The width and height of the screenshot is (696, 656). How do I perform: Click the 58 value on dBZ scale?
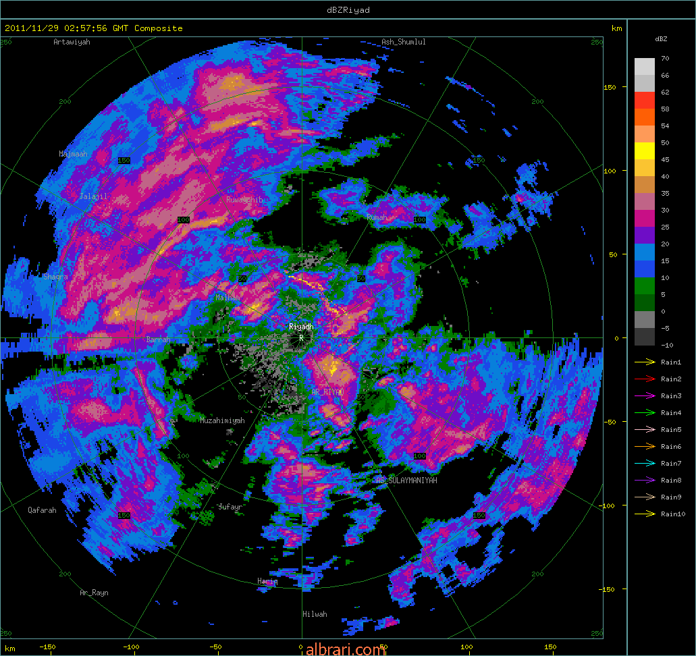pos(665,109)
